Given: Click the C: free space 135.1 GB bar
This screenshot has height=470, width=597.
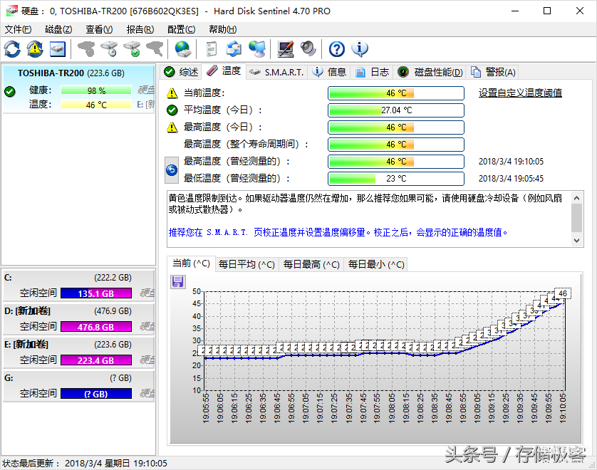Looking at the screenshot, I should [x=96, y=293].
